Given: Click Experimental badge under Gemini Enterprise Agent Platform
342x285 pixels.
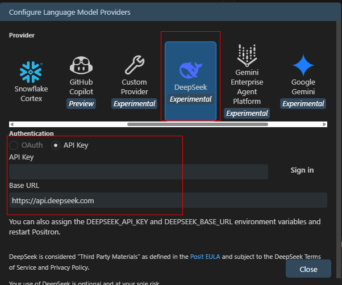Looking at the screenshot, I should coord(247,114).
